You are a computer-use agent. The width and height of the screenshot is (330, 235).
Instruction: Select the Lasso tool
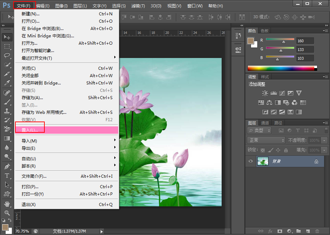[7, 55]
